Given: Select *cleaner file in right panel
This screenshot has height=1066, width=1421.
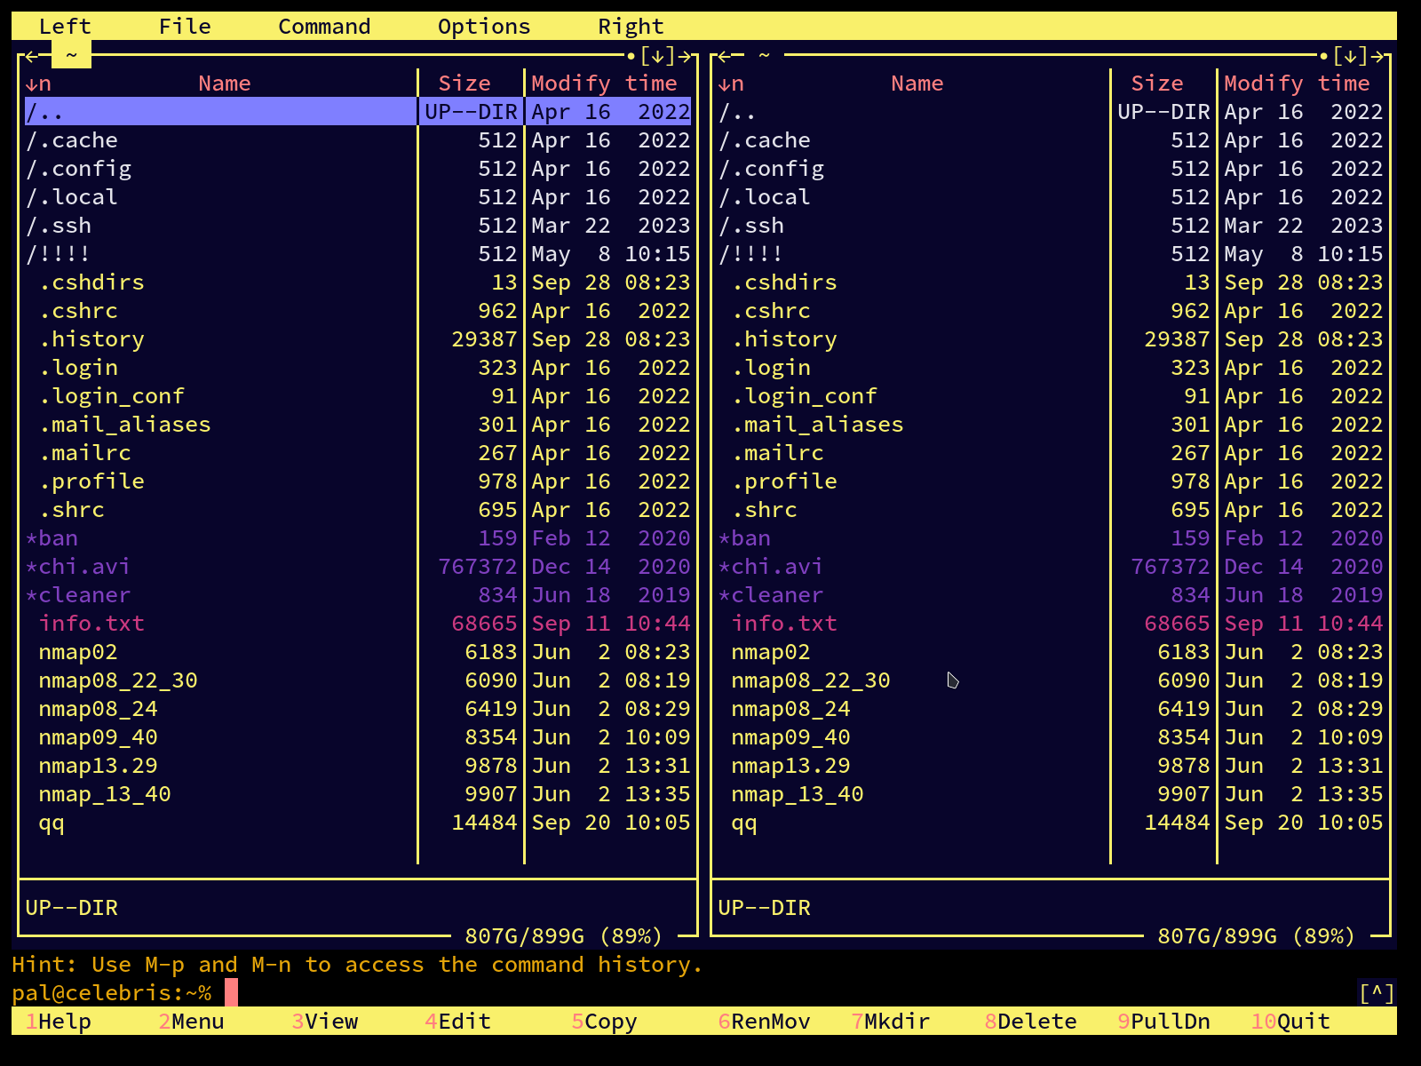Looking at the screenshot, I should (1051, 595).
